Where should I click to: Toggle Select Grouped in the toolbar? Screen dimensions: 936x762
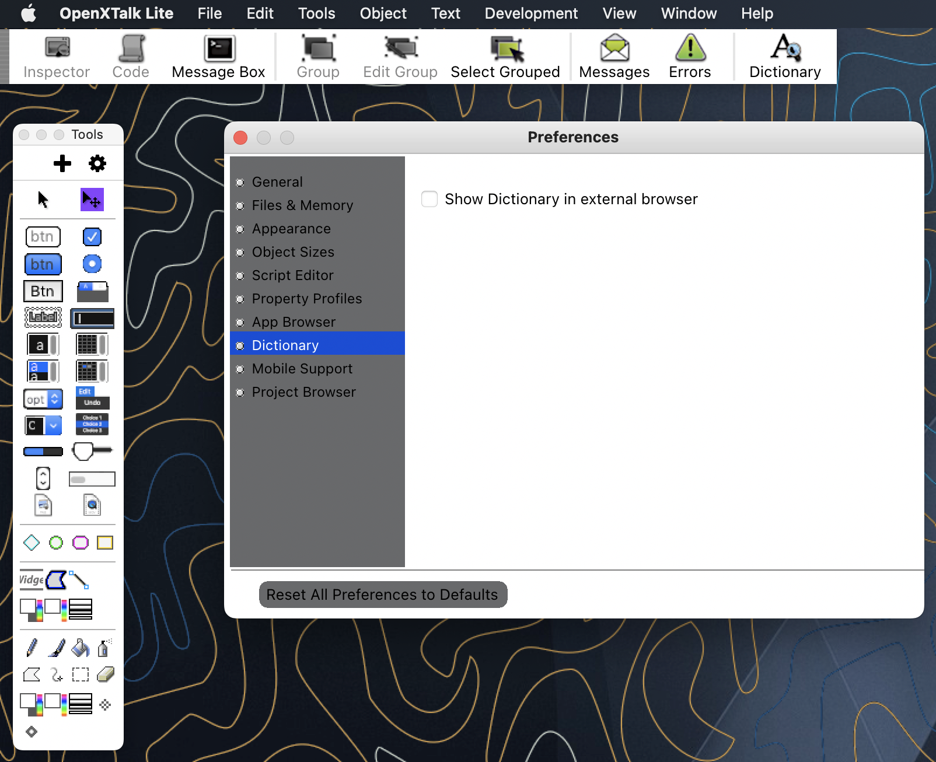(x=505, y=57)
